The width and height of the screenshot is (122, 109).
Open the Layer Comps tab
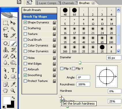[48, 3]
